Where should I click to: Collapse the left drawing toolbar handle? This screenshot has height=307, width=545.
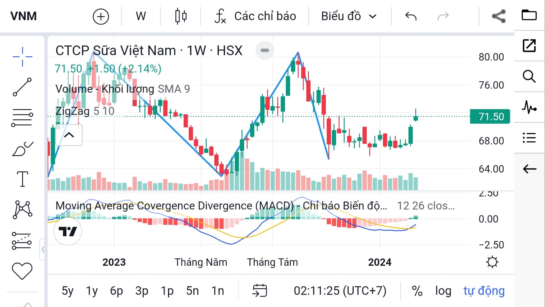click(42, 249)
